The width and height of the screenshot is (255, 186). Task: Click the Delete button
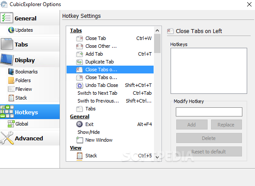tap(209, 138)
